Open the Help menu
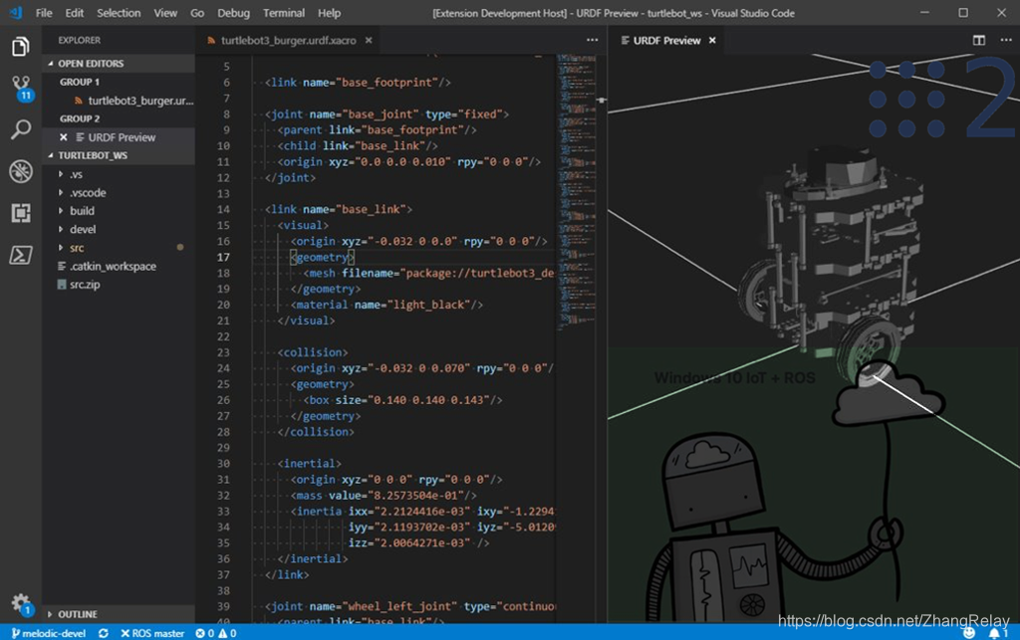The width and height of the screenshot is (1020, 640). (x=329, y=13)
